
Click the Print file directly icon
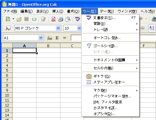click(x=61, y=19)
